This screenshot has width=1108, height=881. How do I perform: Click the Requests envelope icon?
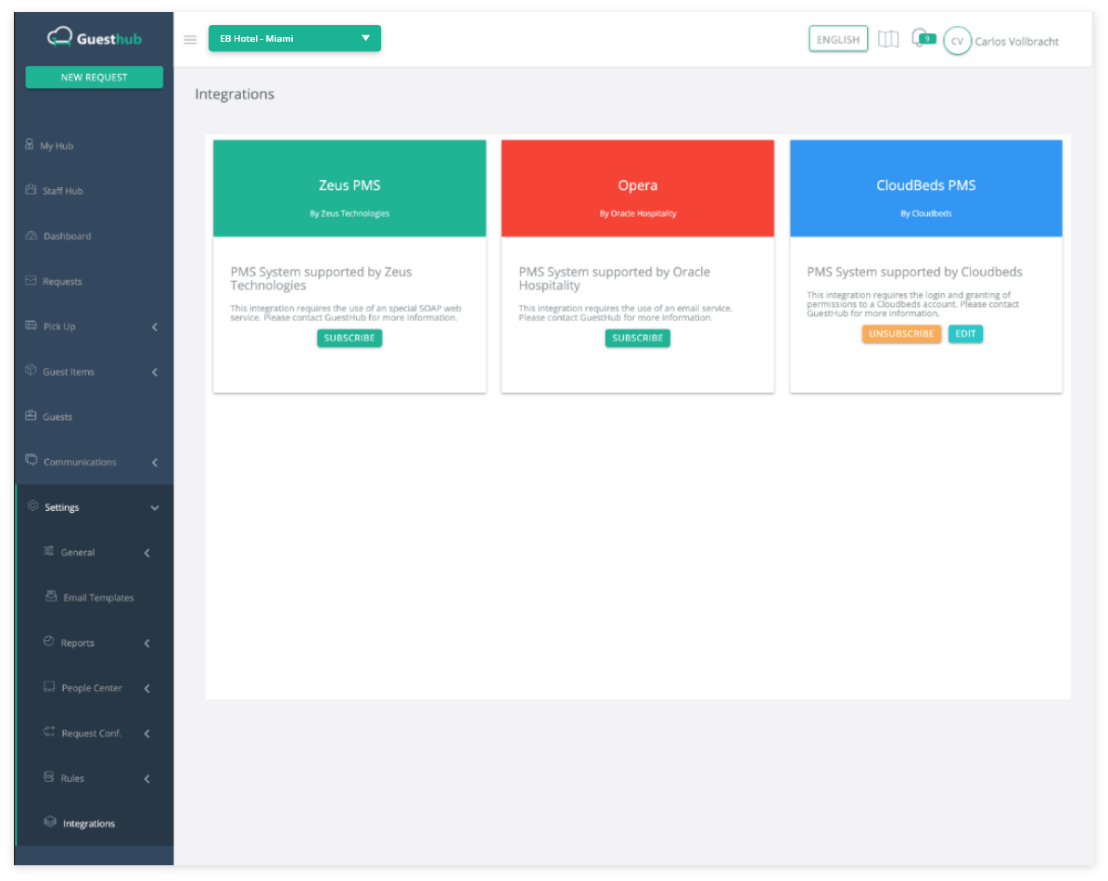[x=32, y=280]
